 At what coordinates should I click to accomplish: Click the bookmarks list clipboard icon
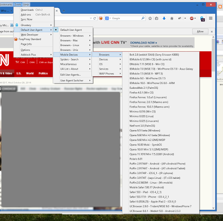click(x=156, y=18)
